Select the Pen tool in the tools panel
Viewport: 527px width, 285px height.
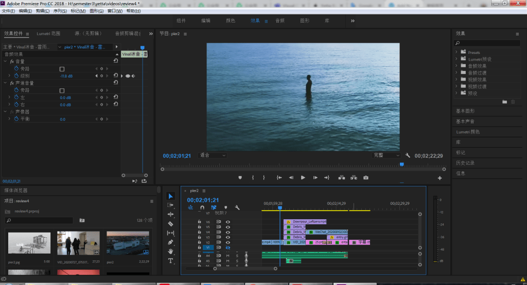pos(171,242)
